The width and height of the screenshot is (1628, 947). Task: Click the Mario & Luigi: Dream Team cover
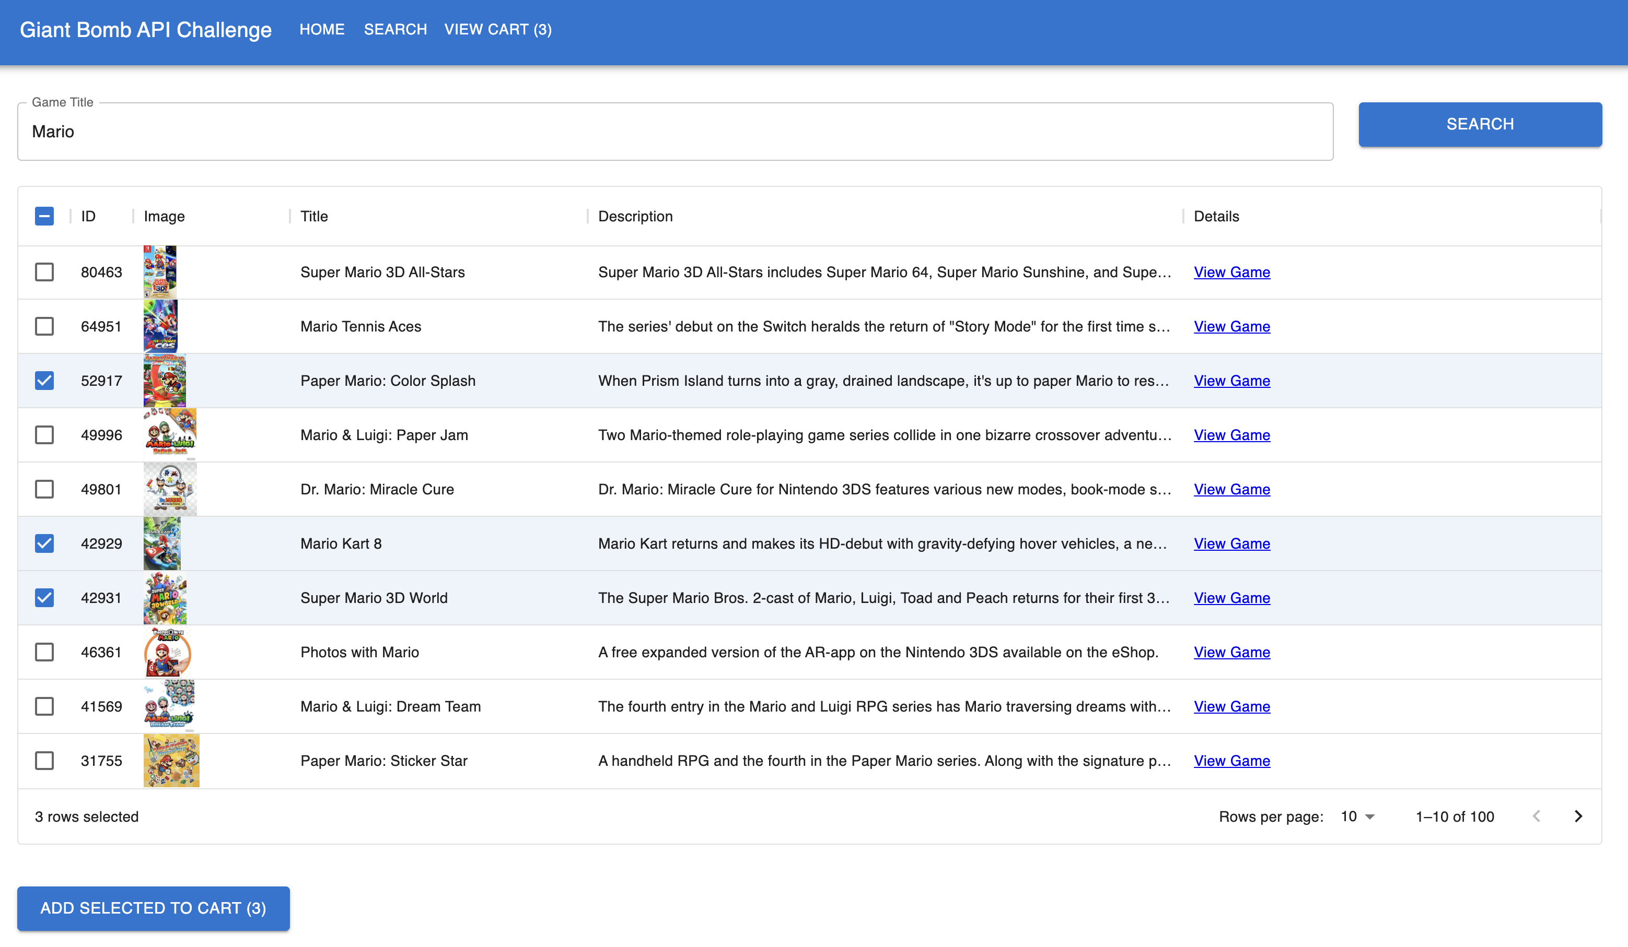169,706
